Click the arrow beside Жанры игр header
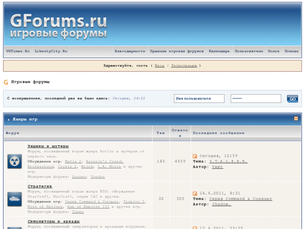Screen dimensions: 305x229 pyautogui.click(x=8, y=120)
